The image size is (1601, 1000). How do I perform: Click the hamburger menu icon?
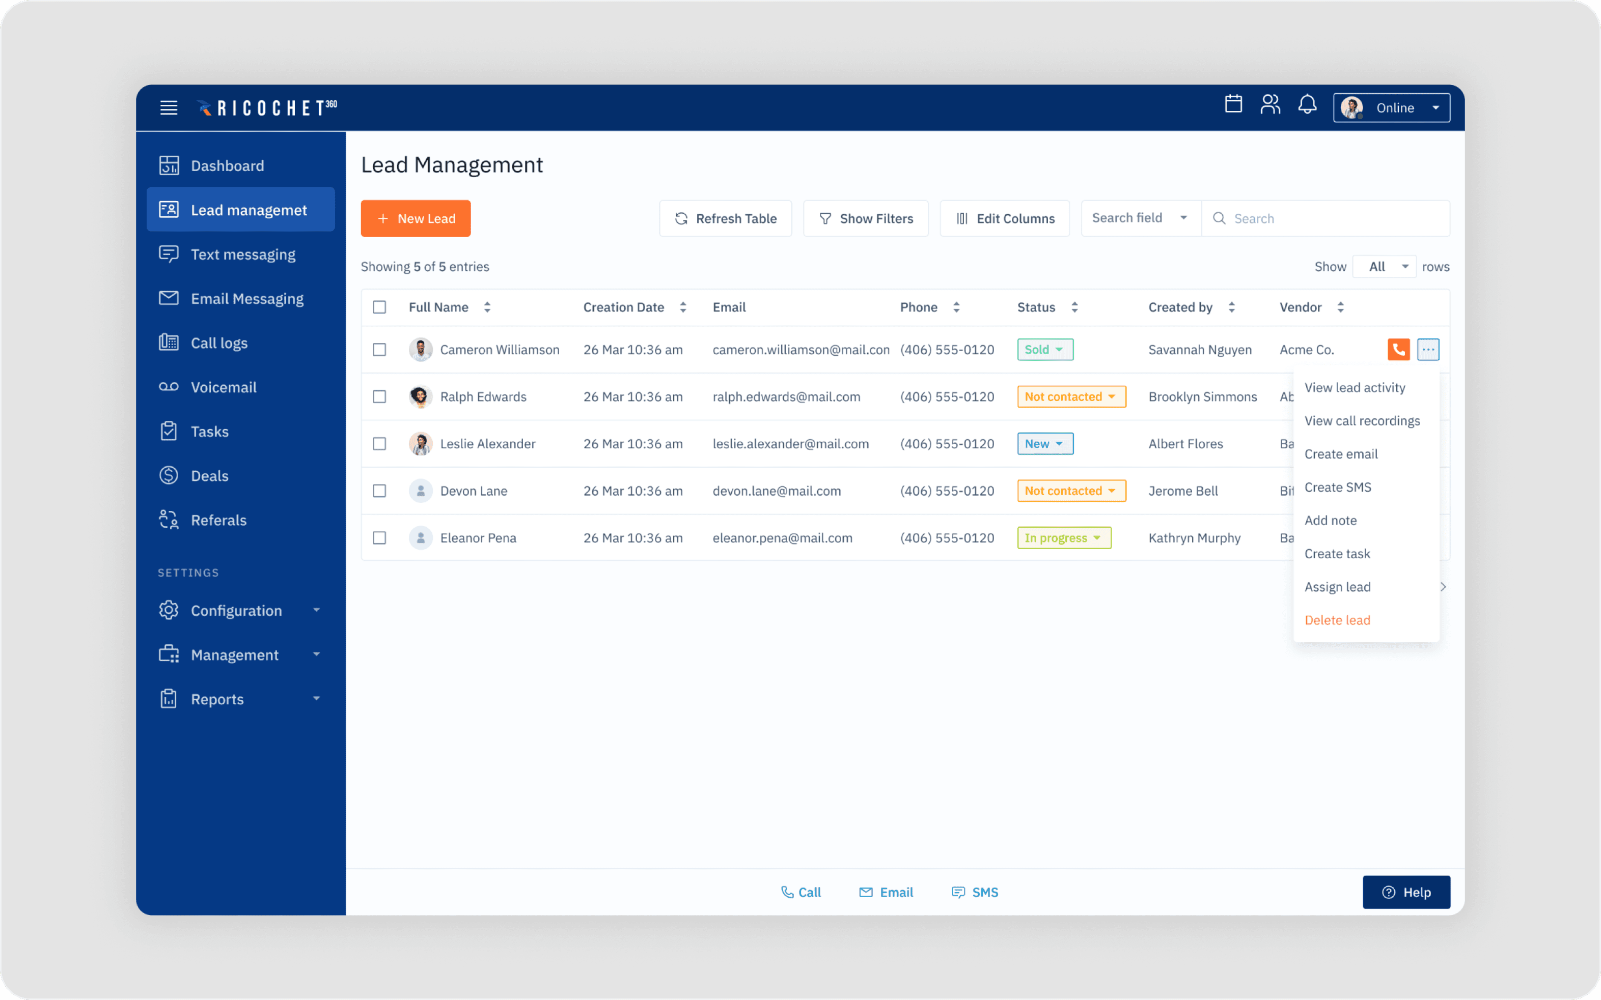[169, 108]
